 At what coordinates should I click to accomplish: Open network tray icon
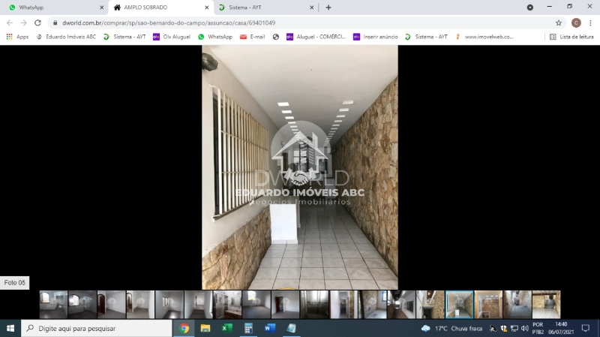click(514, 328)
